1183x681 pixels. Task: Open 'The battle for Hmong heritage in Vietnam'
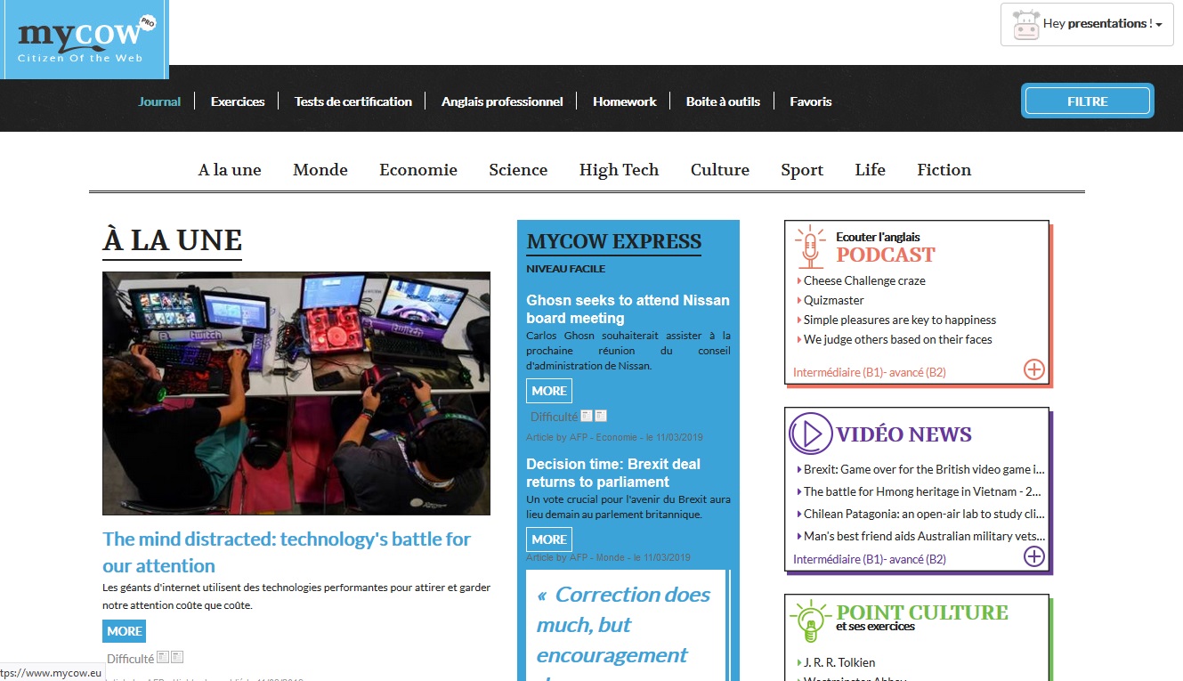(x=923, y=491)
